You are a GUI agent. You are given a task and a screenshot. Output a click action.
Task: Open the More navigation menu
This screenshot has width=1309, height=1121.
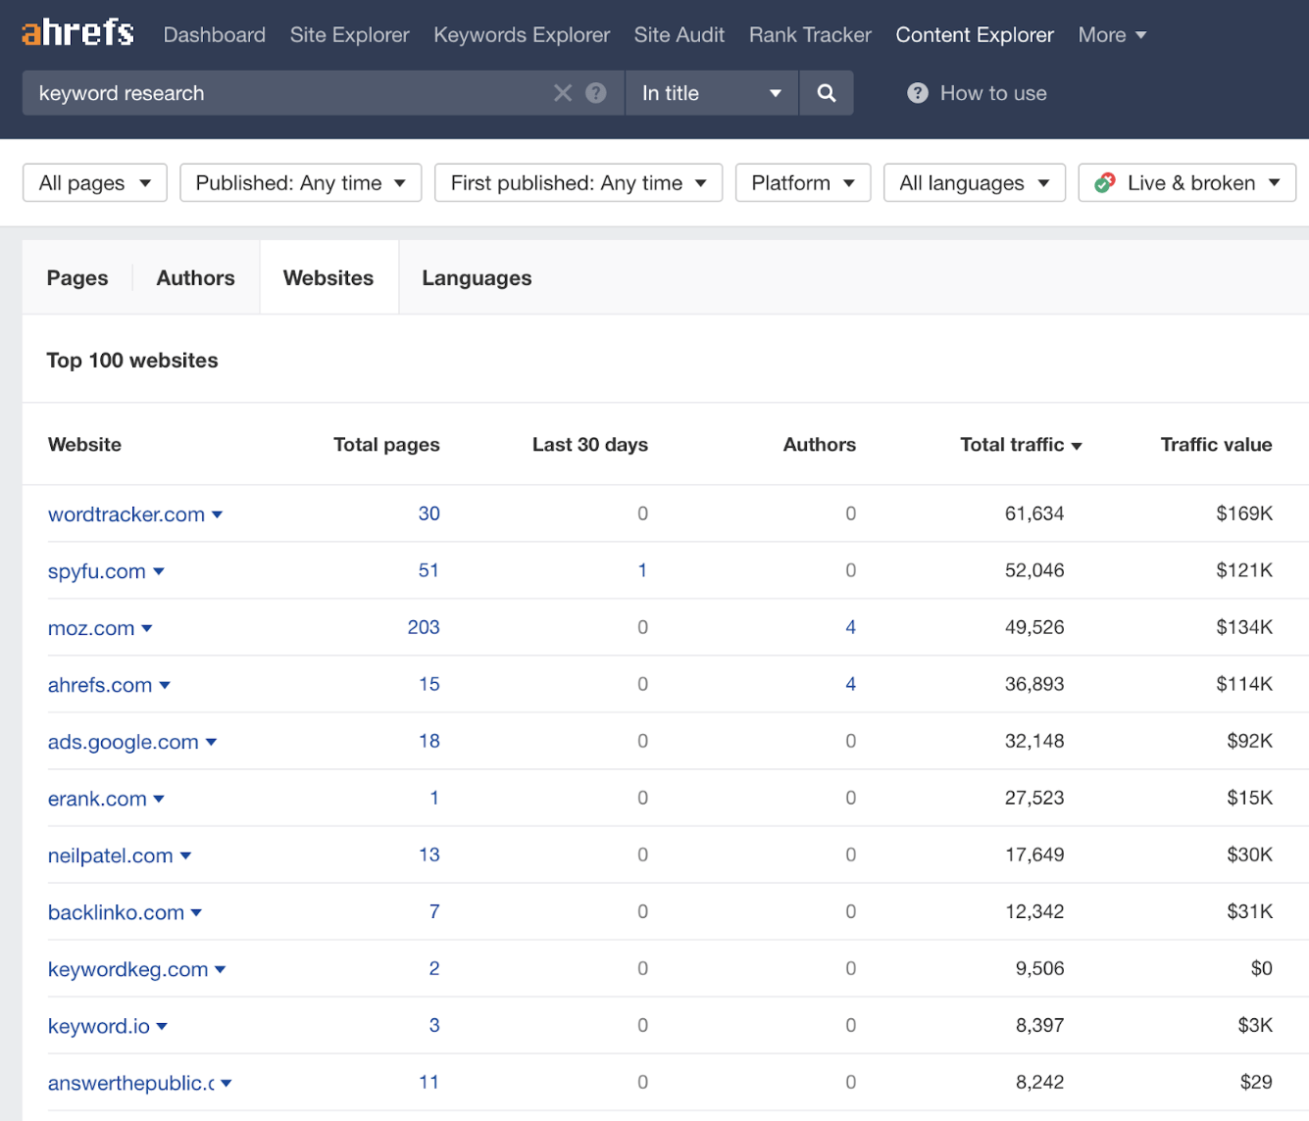coord(1112,35)
